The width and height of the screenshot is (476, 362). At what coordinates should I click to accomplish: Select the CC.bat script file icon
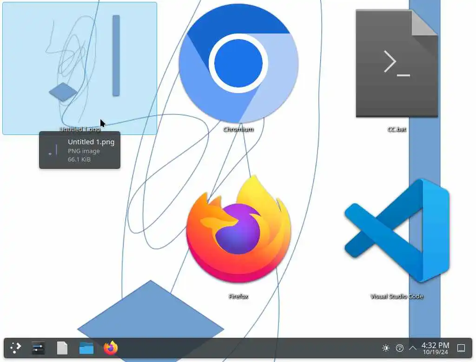397,63
